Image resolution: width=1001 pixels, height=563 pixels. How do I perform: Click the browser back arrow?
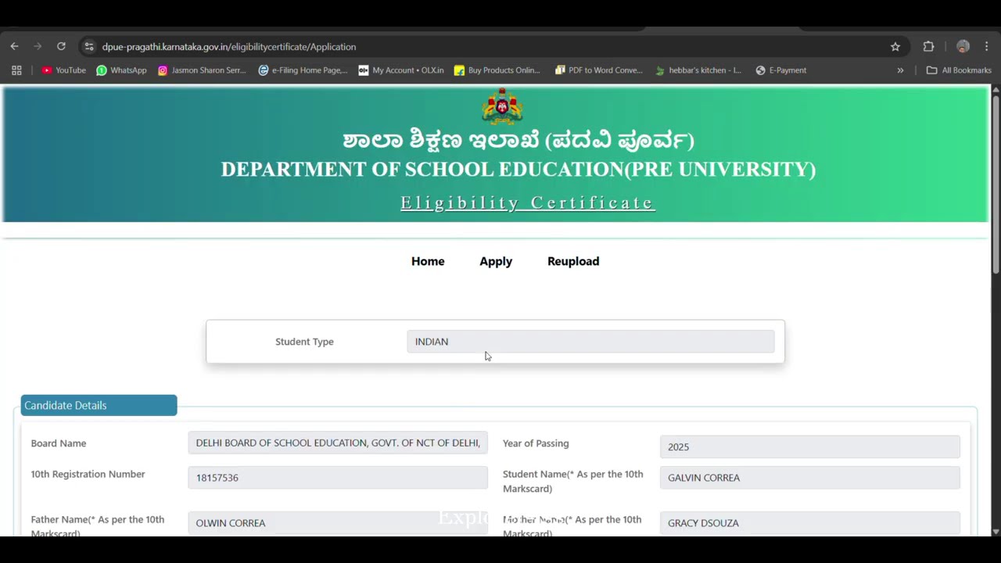14,47
